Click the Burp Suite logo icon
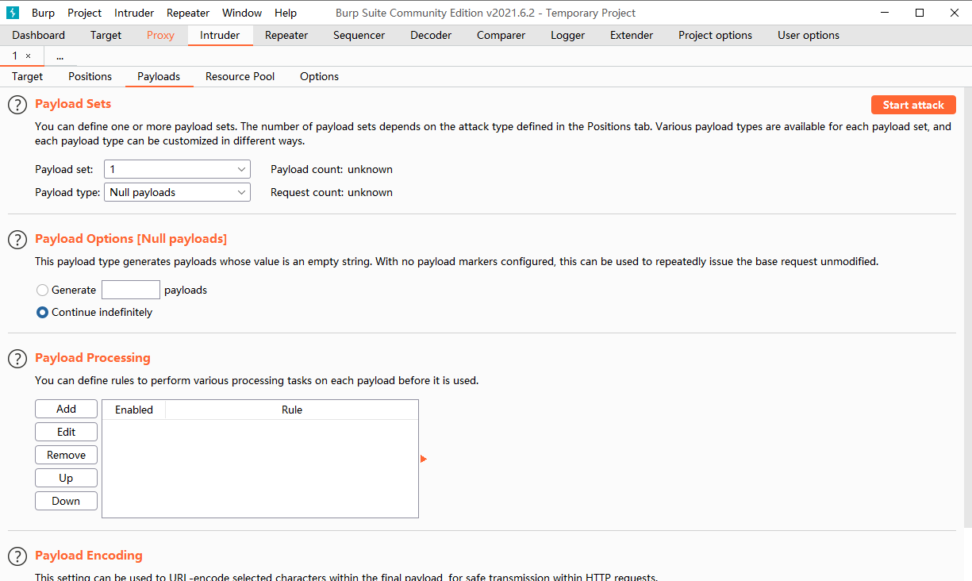This screenshot has width=972, height=581. pos(13,13)
